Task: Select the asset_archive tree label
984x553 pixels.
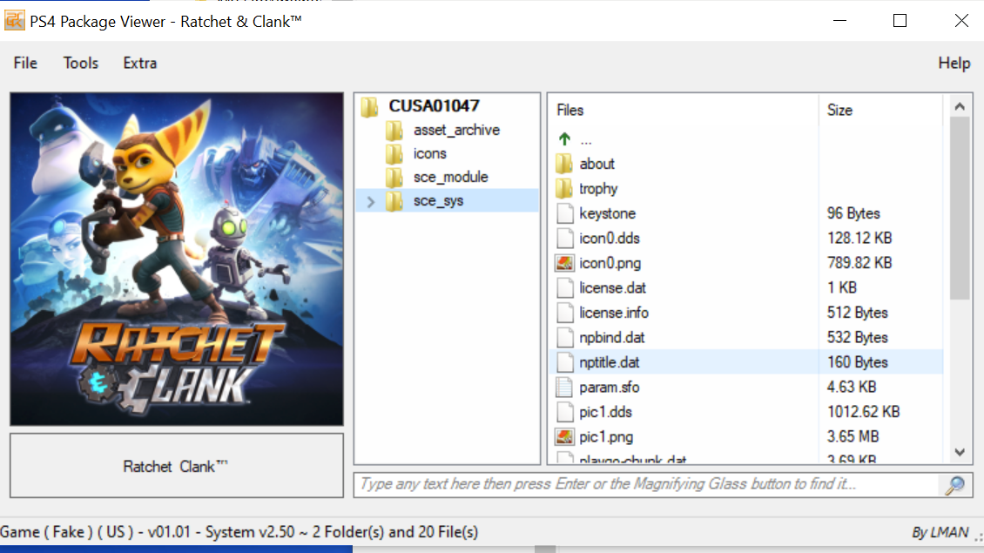Action: pos(456,130)
